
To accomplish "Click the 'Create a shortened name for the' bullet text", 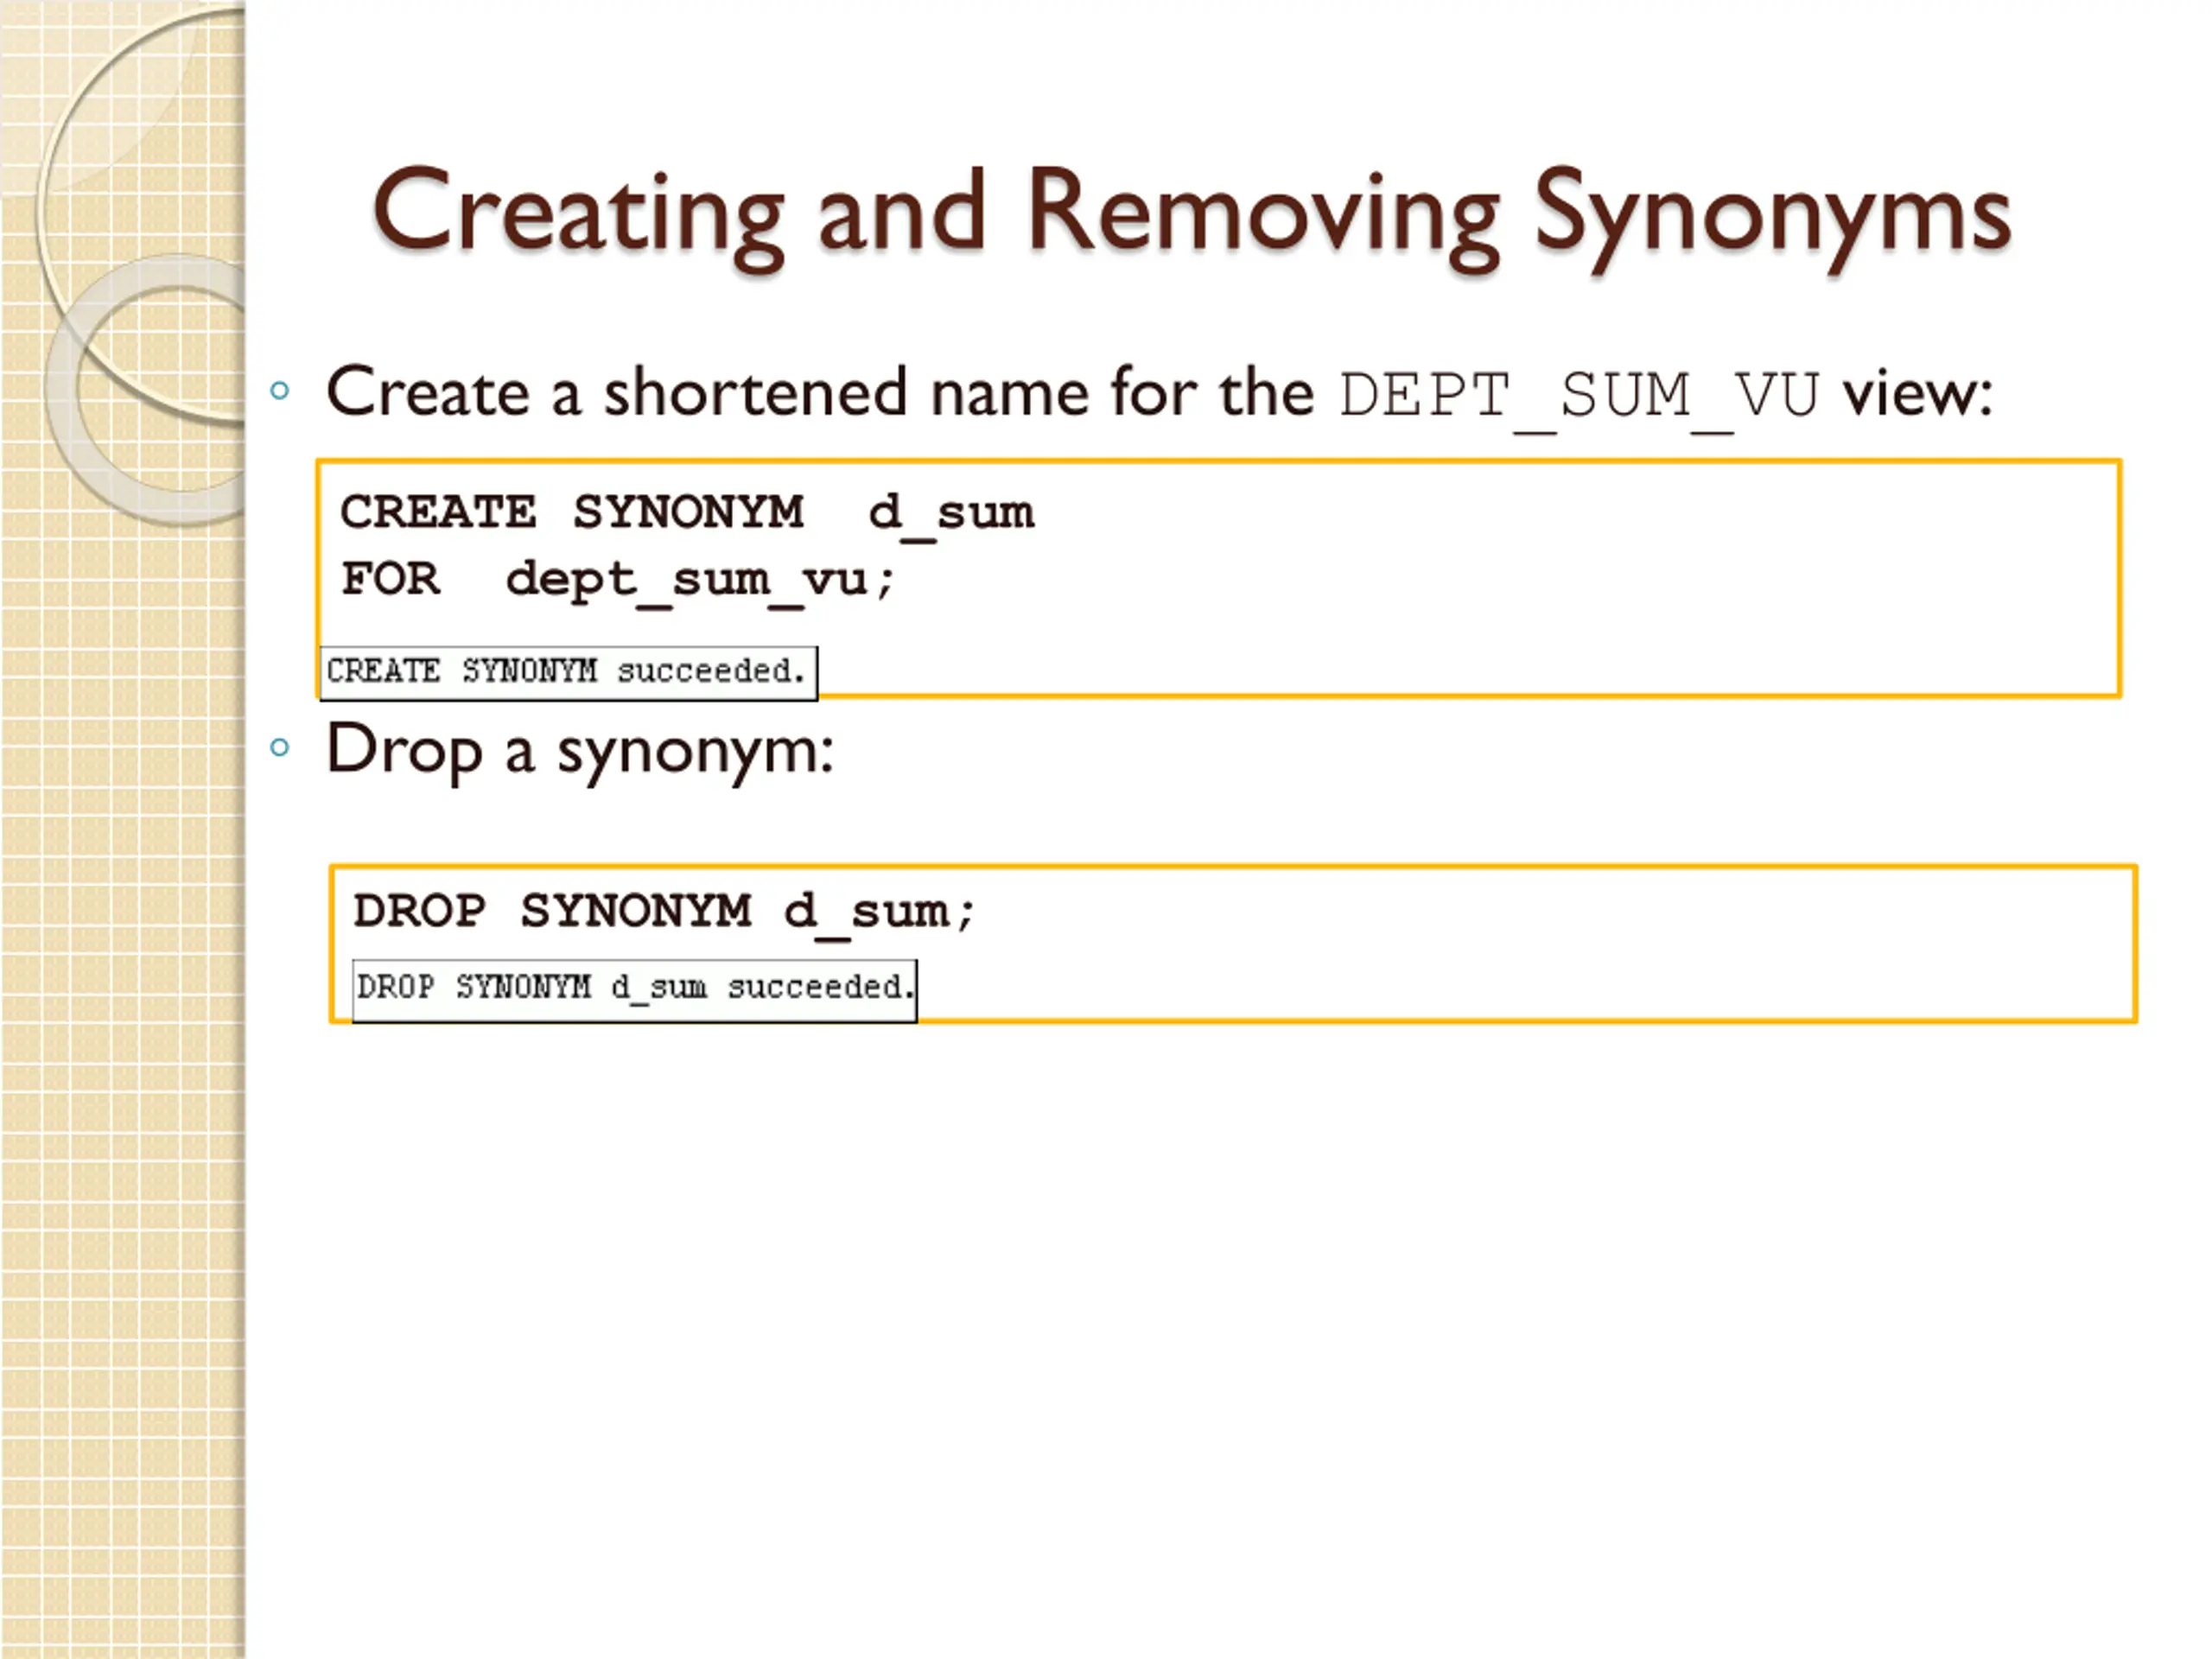I will click(x=820, y=392).
